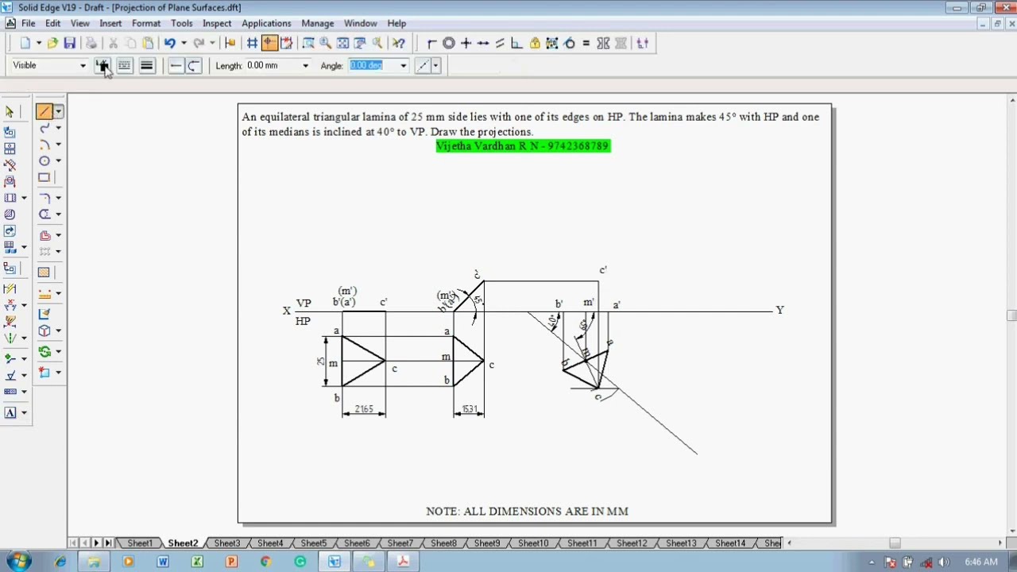Switch to the Sheet3 tab

pos(226,543)
